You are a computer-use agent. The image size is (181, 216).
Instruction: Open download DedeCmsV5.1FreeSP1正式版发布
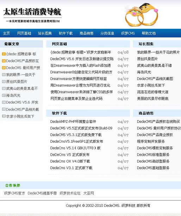[76, 141]
